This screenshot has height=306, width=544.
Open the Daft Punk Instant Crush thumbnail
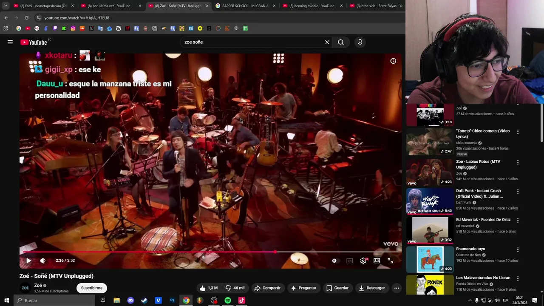(x=430, y=201)
